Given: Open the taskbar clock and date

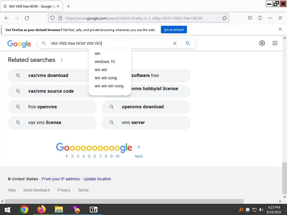Looking at the screenshot, I should click(x=274, y=210).
